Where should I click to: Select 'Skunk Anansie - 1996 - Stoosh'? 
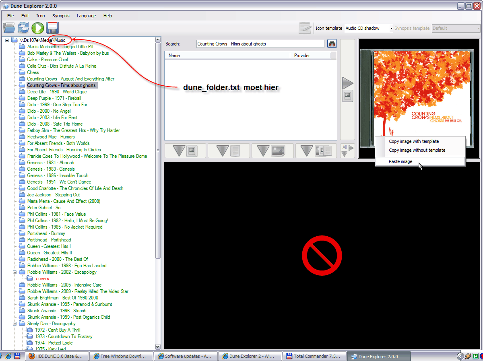point(57,311)
